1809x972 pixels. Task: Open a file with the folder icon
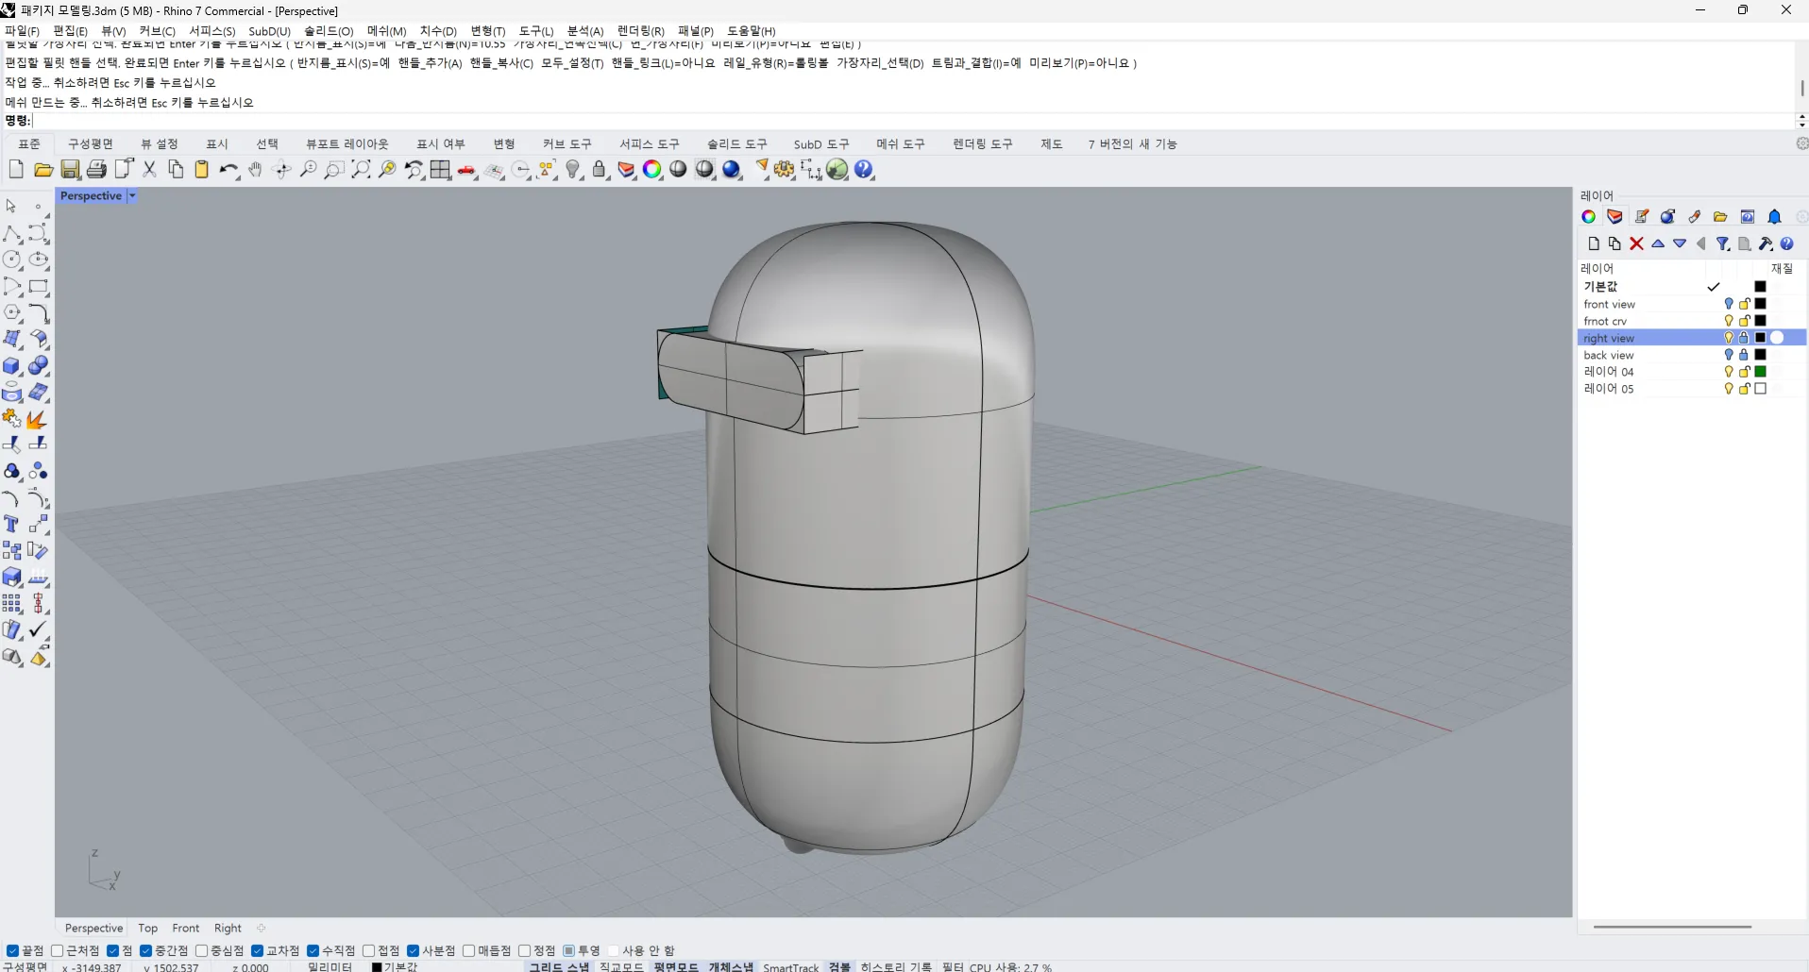click(43, 169)
